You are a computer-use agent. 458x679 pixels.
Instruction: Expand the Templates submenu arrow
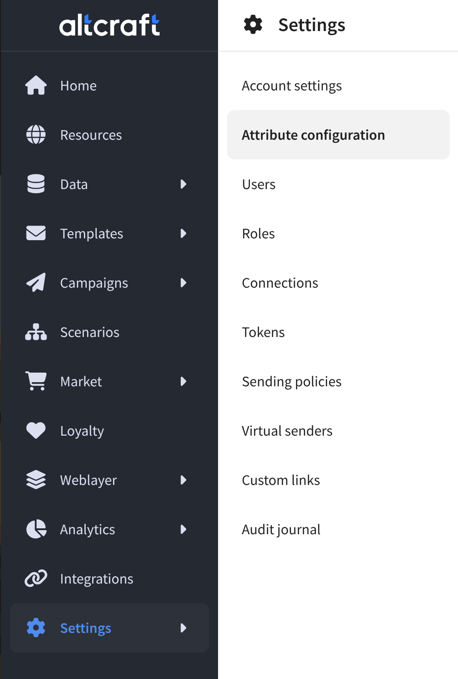click(183, 233)
